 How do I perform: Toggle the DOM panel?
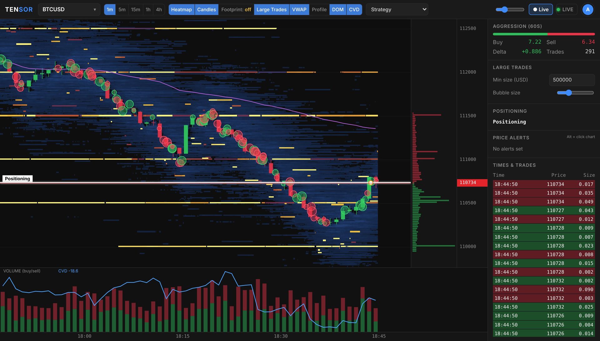337,9
